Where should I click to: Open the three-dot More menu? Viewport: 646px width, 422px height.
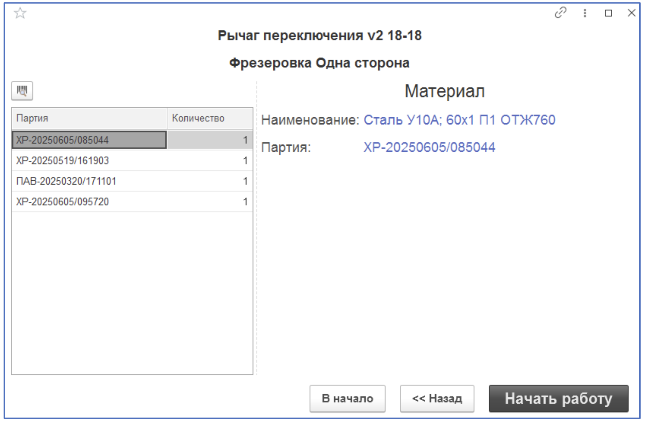[x=585, y=13]
